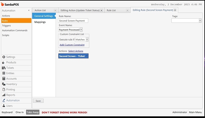Click the Products cup icon
205x118 pixels.
click(x=3, y=62)
